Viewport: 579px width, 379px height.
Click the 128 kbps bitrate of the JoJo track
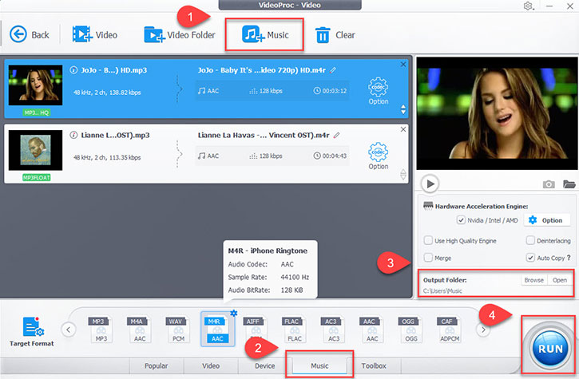pyautogui.click(x=266, y=91)
